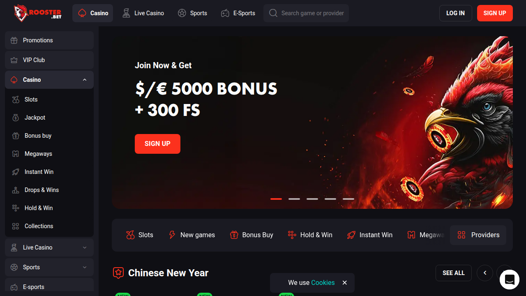526x296 pixels.
Task: Open VIP Club with the crown icon
Action: coord(49,60)
